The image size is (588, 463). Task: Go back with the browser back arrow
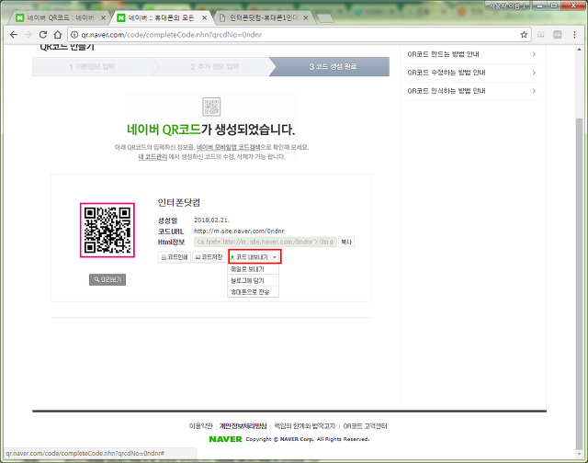[x=14, y=35]
